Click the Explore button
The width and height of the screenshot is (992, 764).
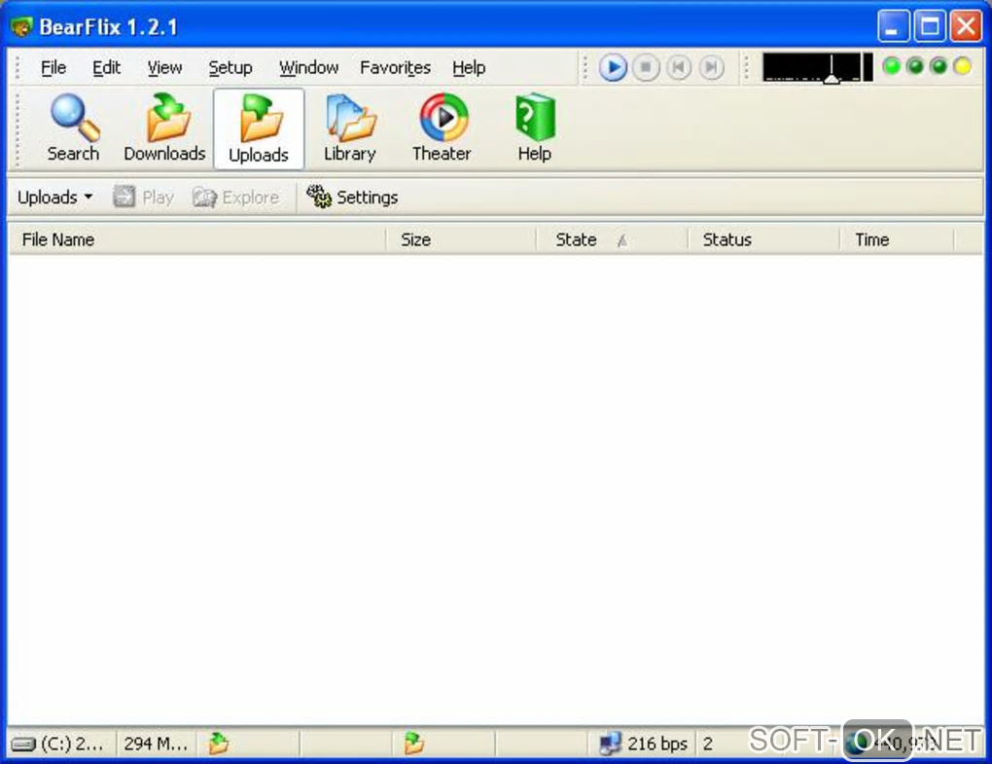coord(236,198)
